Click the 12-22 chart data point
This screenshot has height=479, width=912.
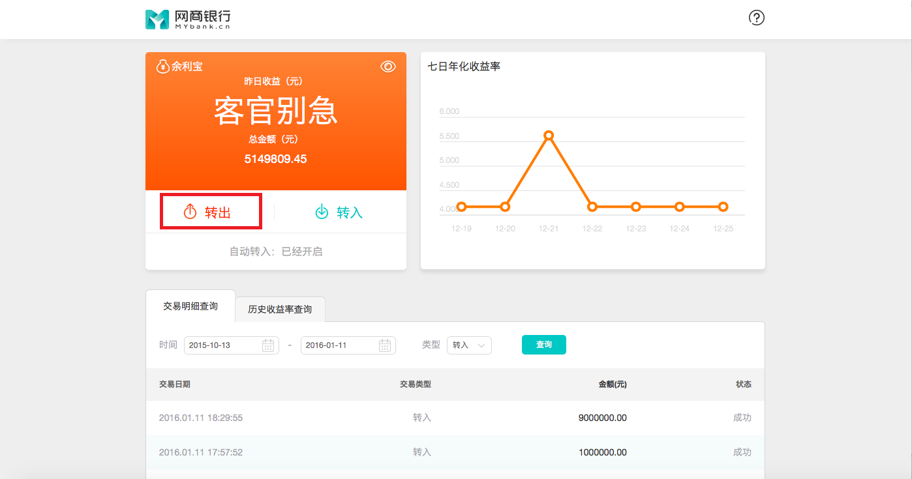click(x=592, y=207)
